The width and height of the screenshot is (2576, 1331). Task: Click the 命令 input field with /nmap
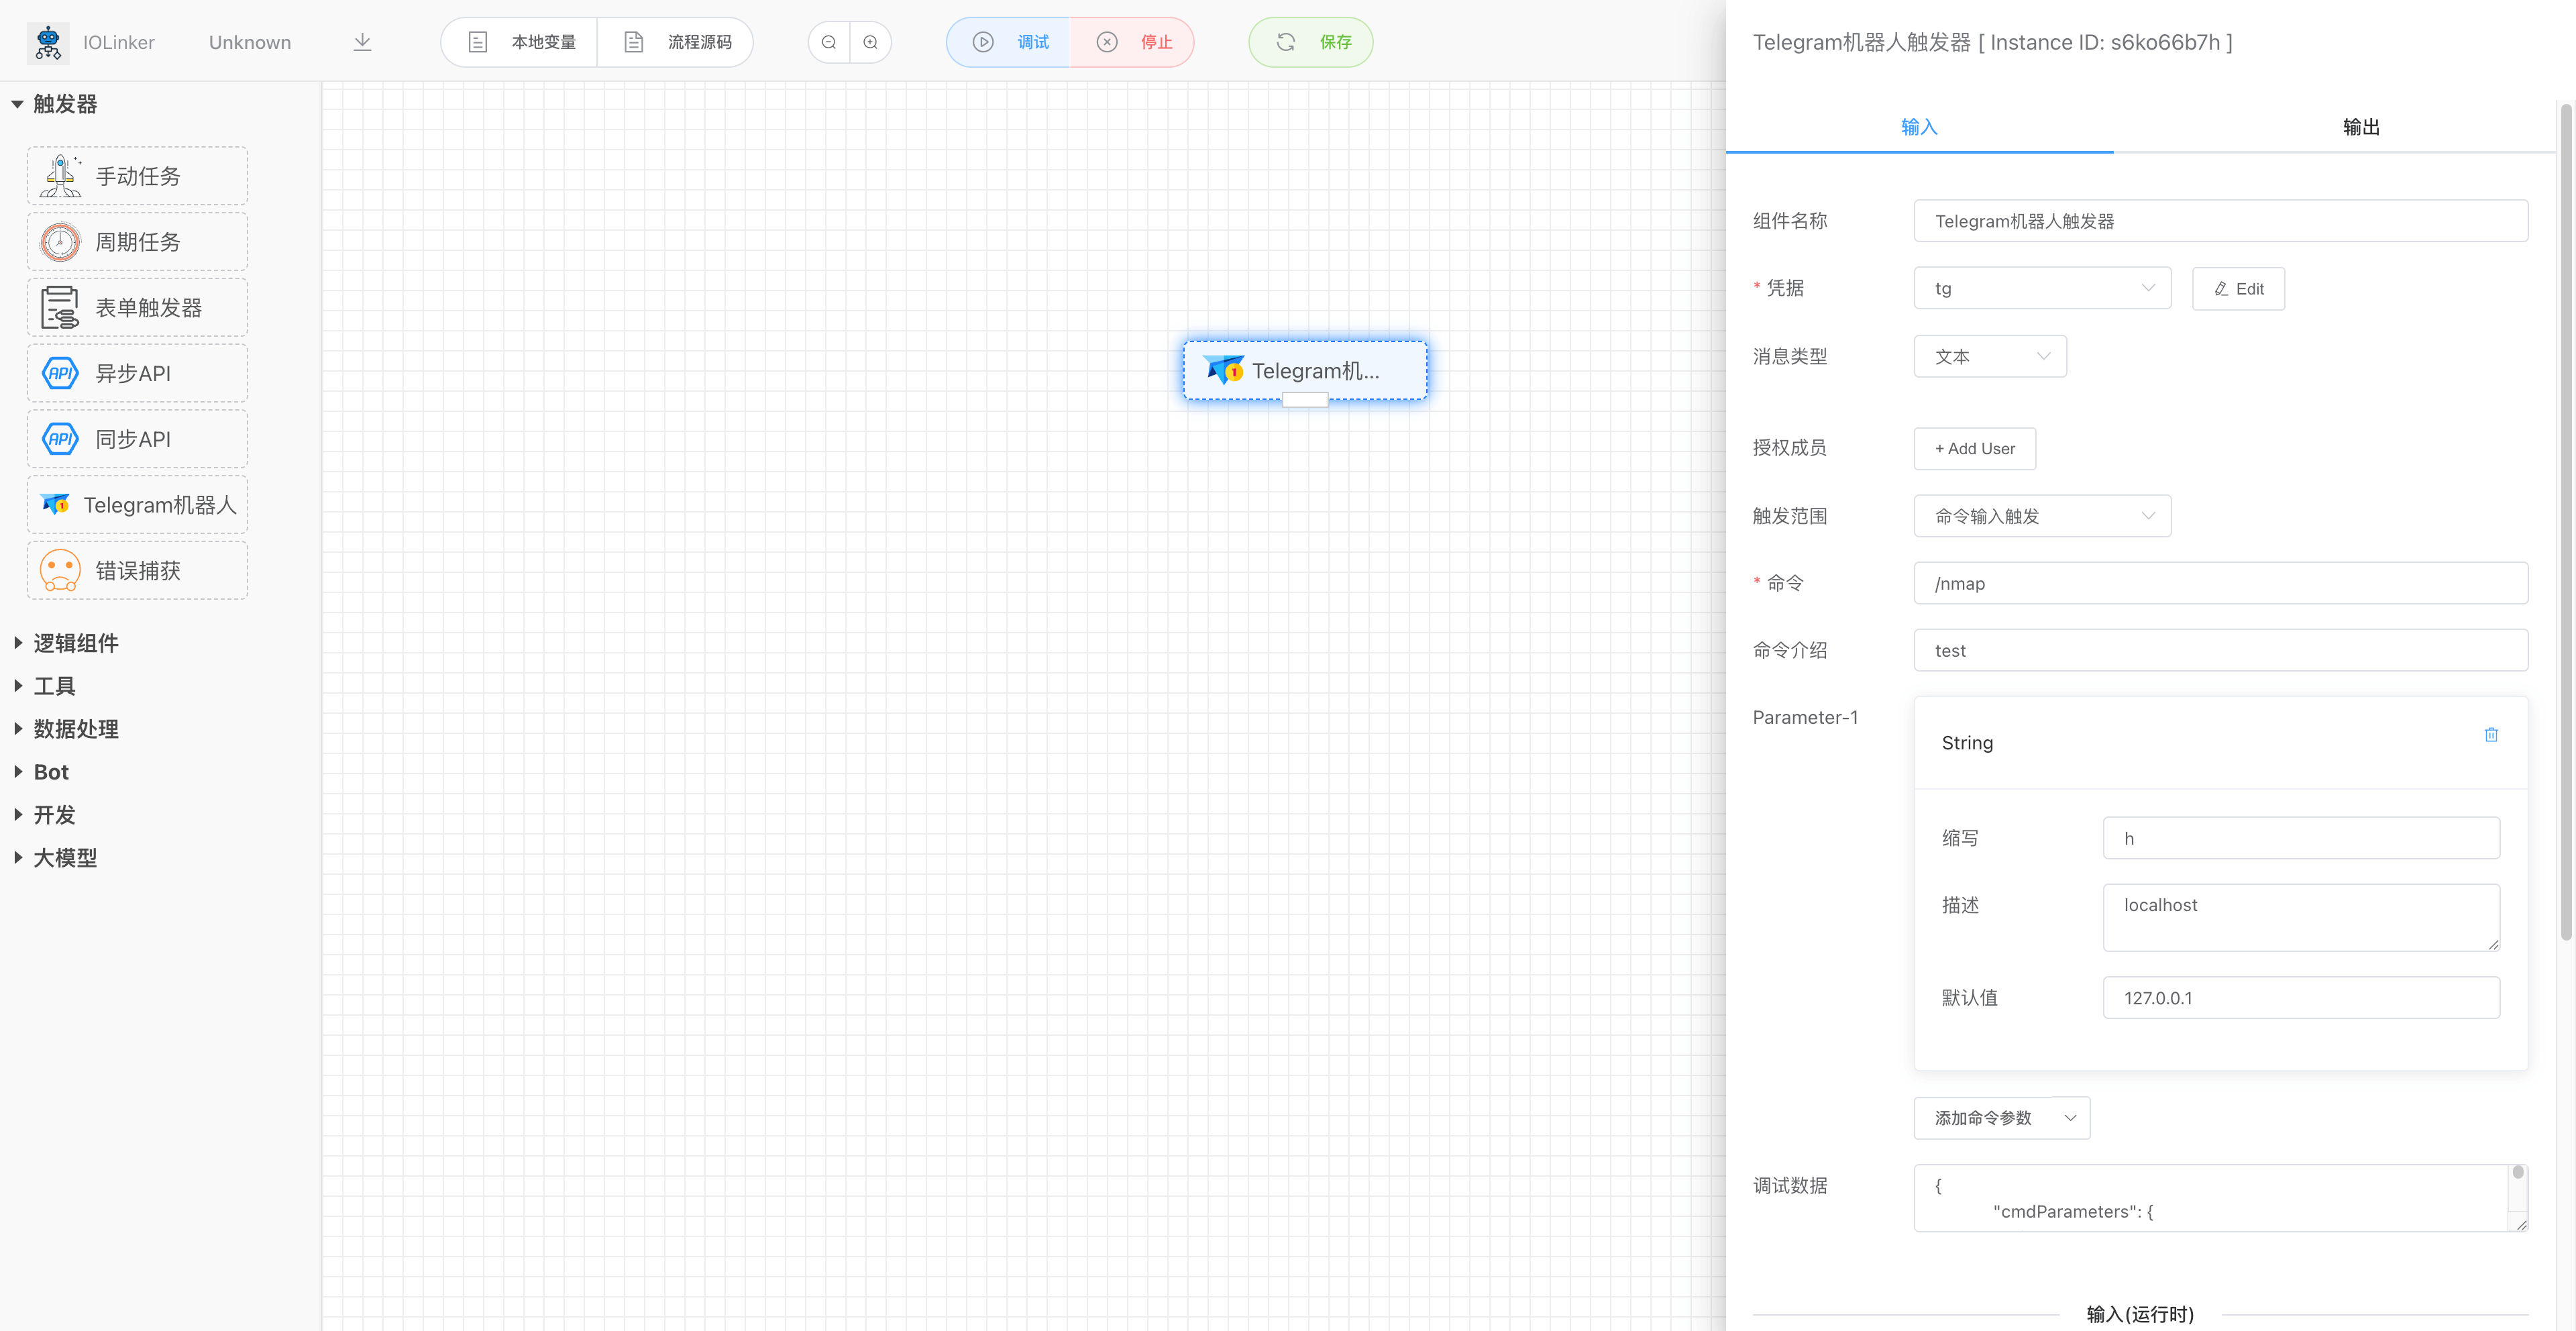click(x=2220, y=583)
